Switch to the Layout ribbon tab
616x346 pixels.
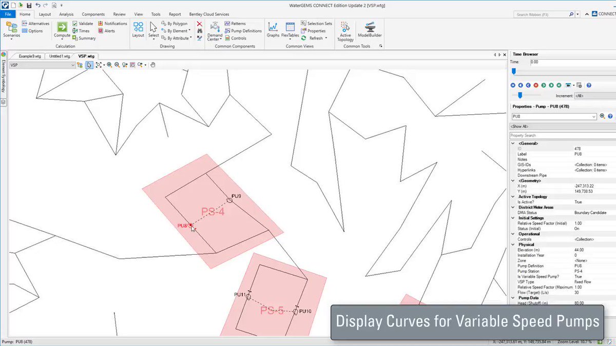(x=45, y=14)
